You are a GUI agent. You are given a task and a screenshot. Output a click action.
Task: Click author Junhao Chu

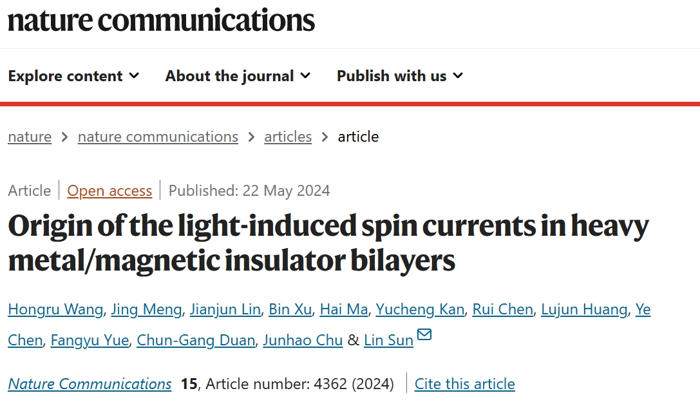pyautogui.click(x=303, y=340)
